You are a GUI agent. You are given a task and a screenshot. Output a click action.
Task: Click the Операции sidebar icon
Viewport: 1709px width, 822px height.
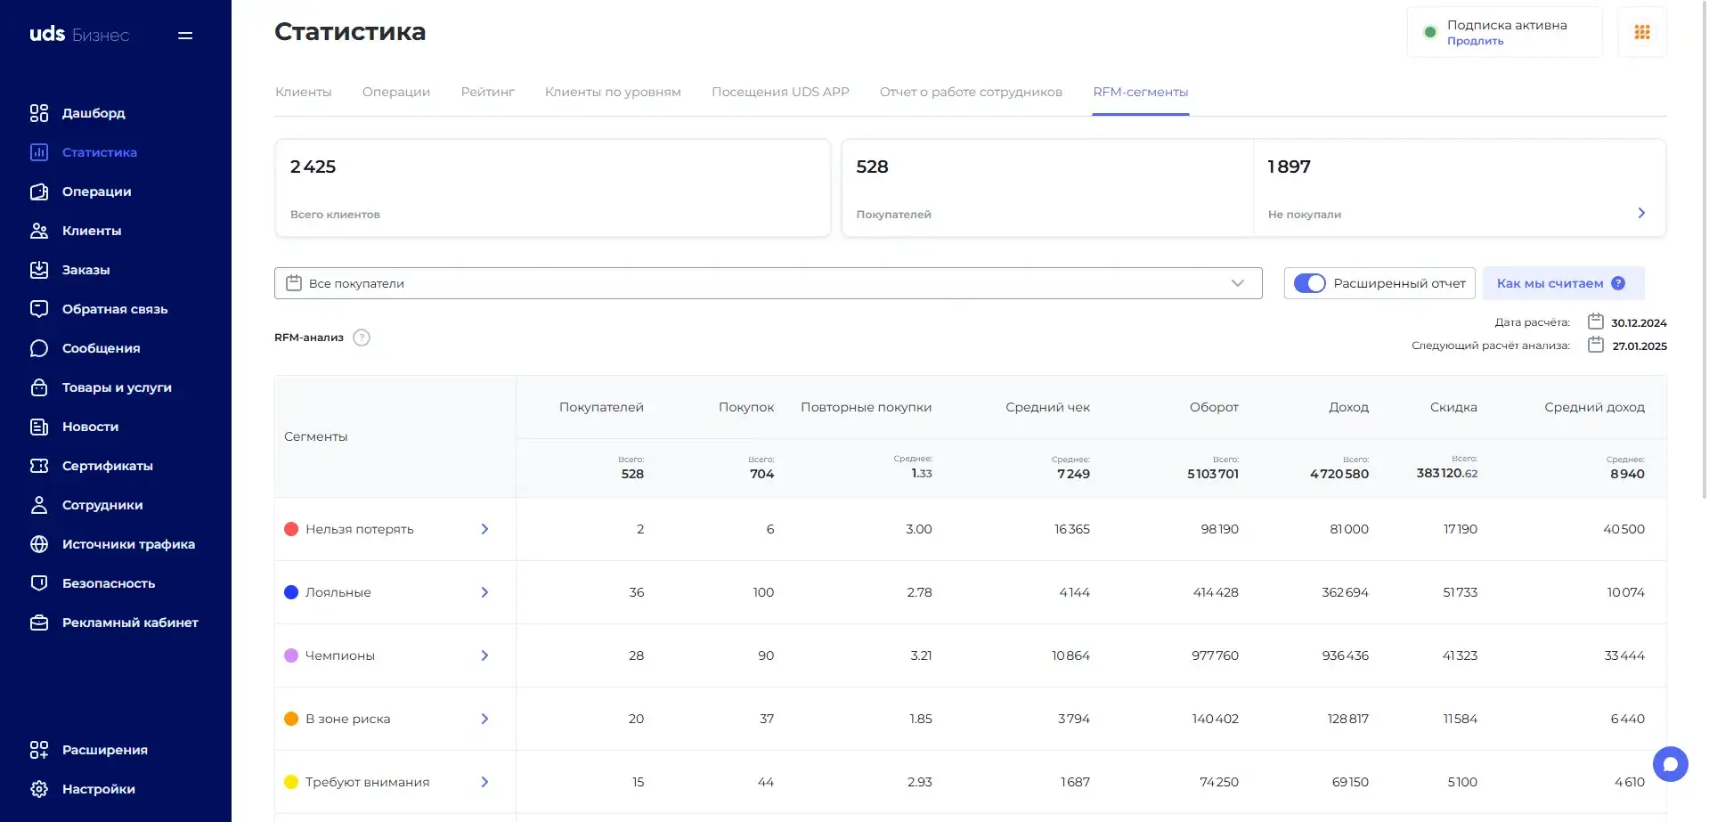(x=39, y=191)
